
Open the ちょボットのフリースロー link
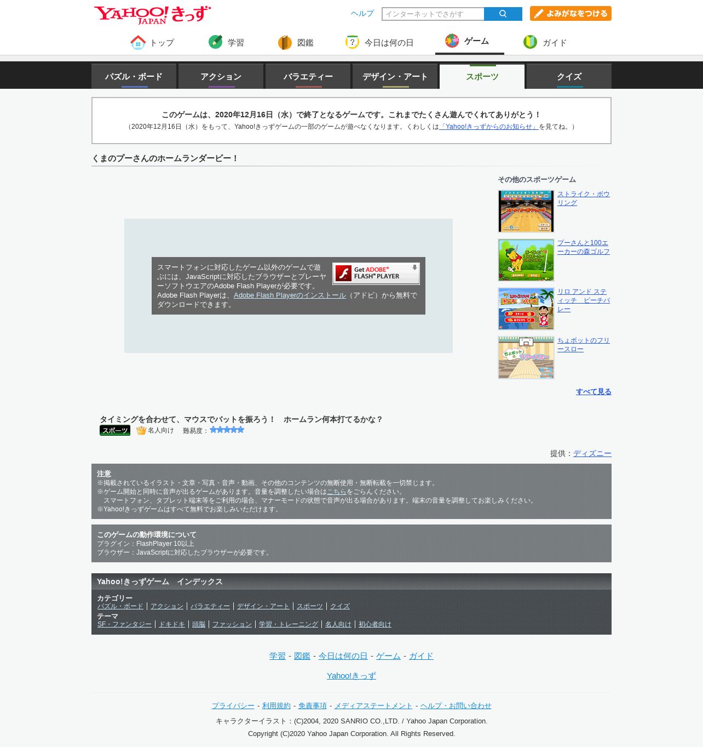click(x=584, y=345)
